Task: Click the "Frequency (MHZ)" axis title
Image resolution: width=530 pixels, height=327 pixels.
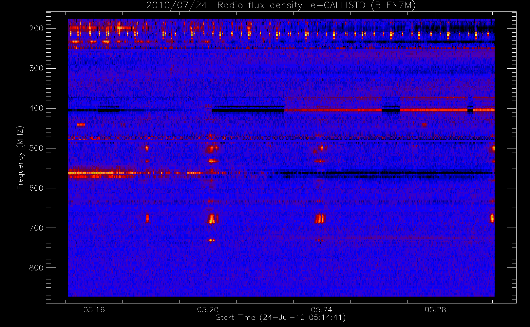Action: pyautogui.click(x=20, y=158)
